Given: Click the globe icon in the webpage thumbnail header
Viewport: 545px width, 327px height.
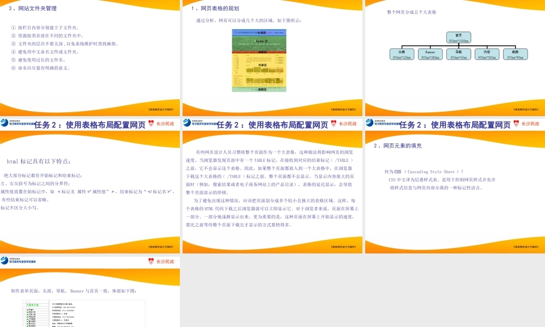Looking at the screenshot, I should click(235, 33).
